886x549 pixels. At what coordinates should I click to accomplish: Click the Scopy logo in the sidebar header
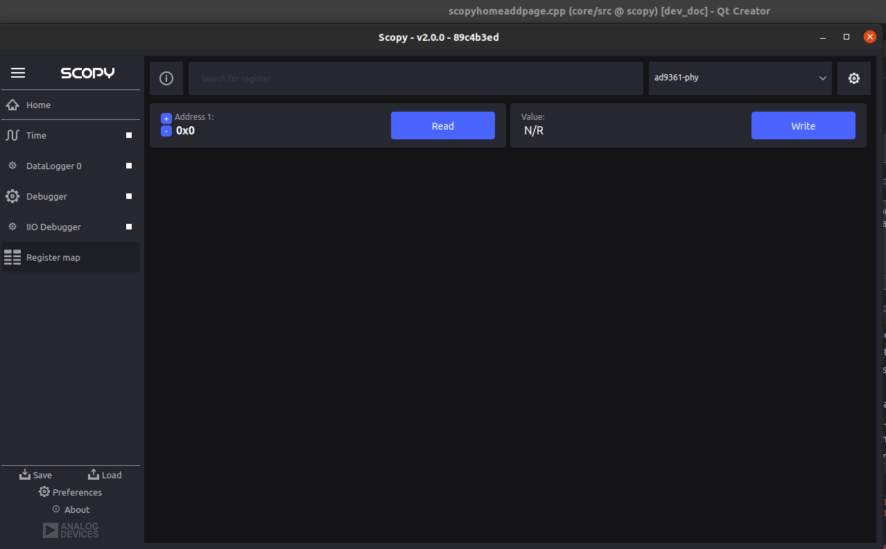[87, 73]
